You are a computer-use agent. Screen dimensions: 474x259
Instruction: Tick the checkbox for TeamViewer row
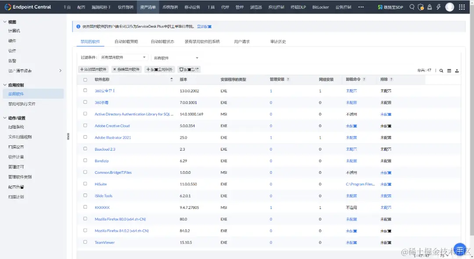[85, 242]
